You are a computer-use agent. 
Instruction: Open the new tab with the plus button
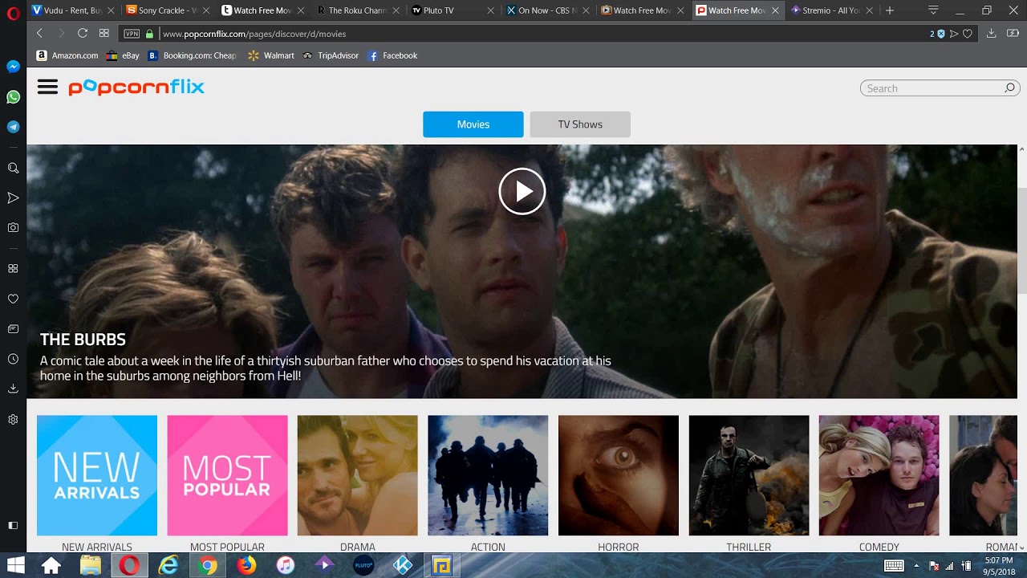tap(890, 10)
